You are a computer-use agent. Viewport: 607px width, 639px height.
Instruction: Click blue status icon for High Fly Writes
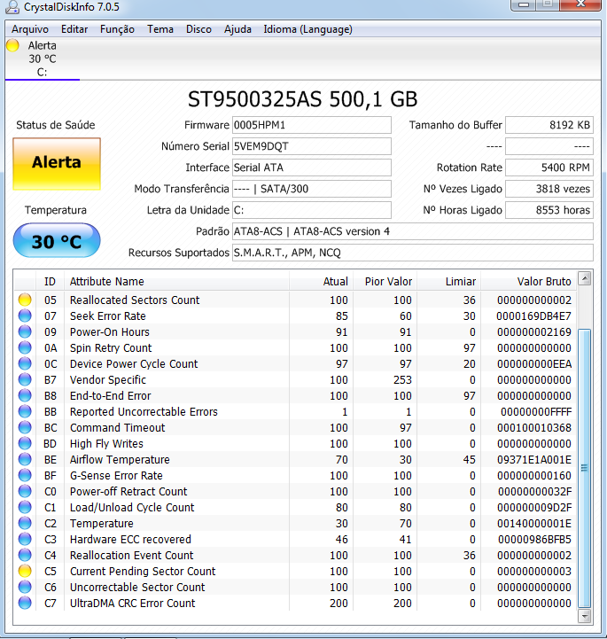pos(25,443)
